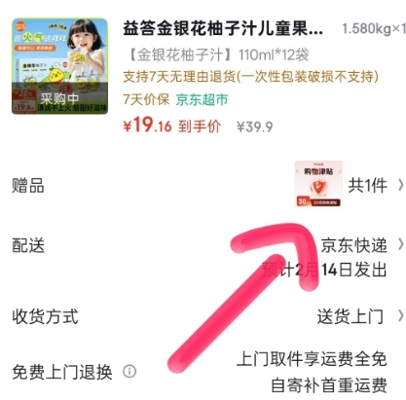Open the 购物津贴 gift coupon image

pyautogui.click(x=318, y=184)
